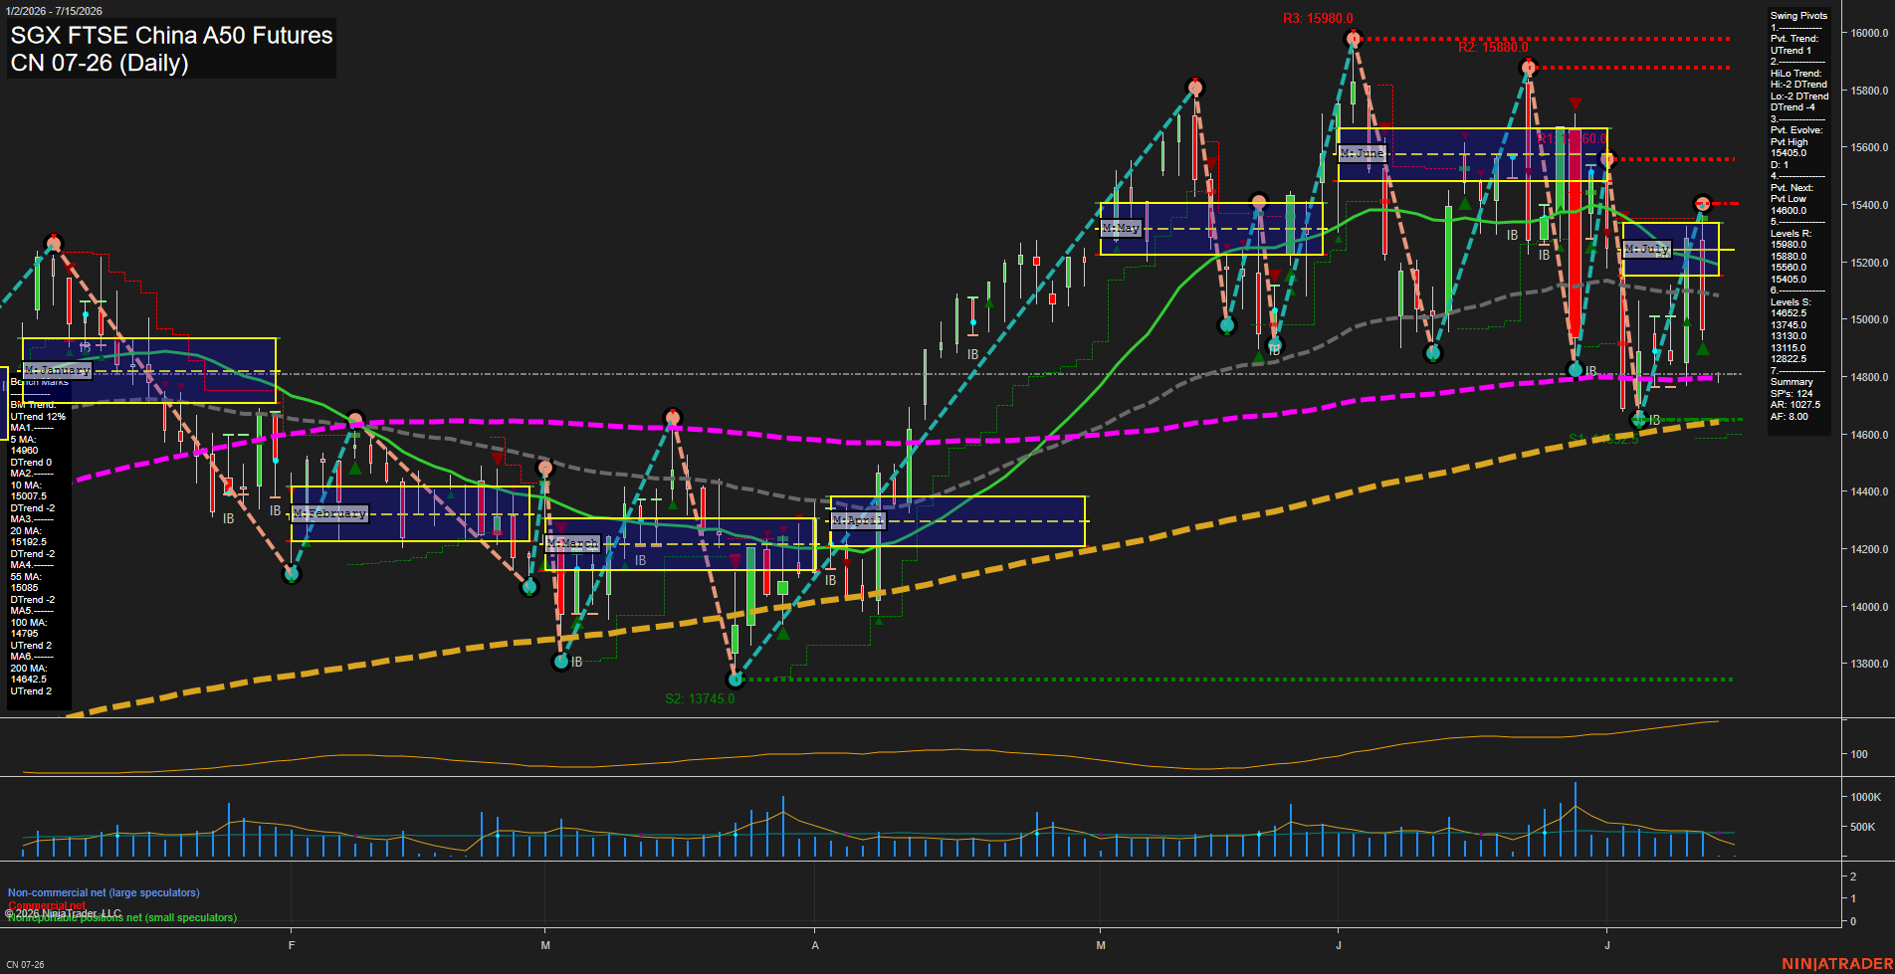
Task: Click the 500K volume axis label
Action: point(1863,827)
